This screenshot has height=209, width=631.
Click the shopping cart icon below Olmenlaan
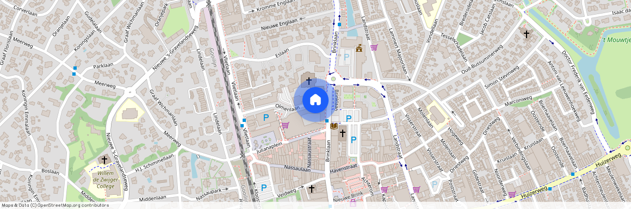click(x=286, y=125)
